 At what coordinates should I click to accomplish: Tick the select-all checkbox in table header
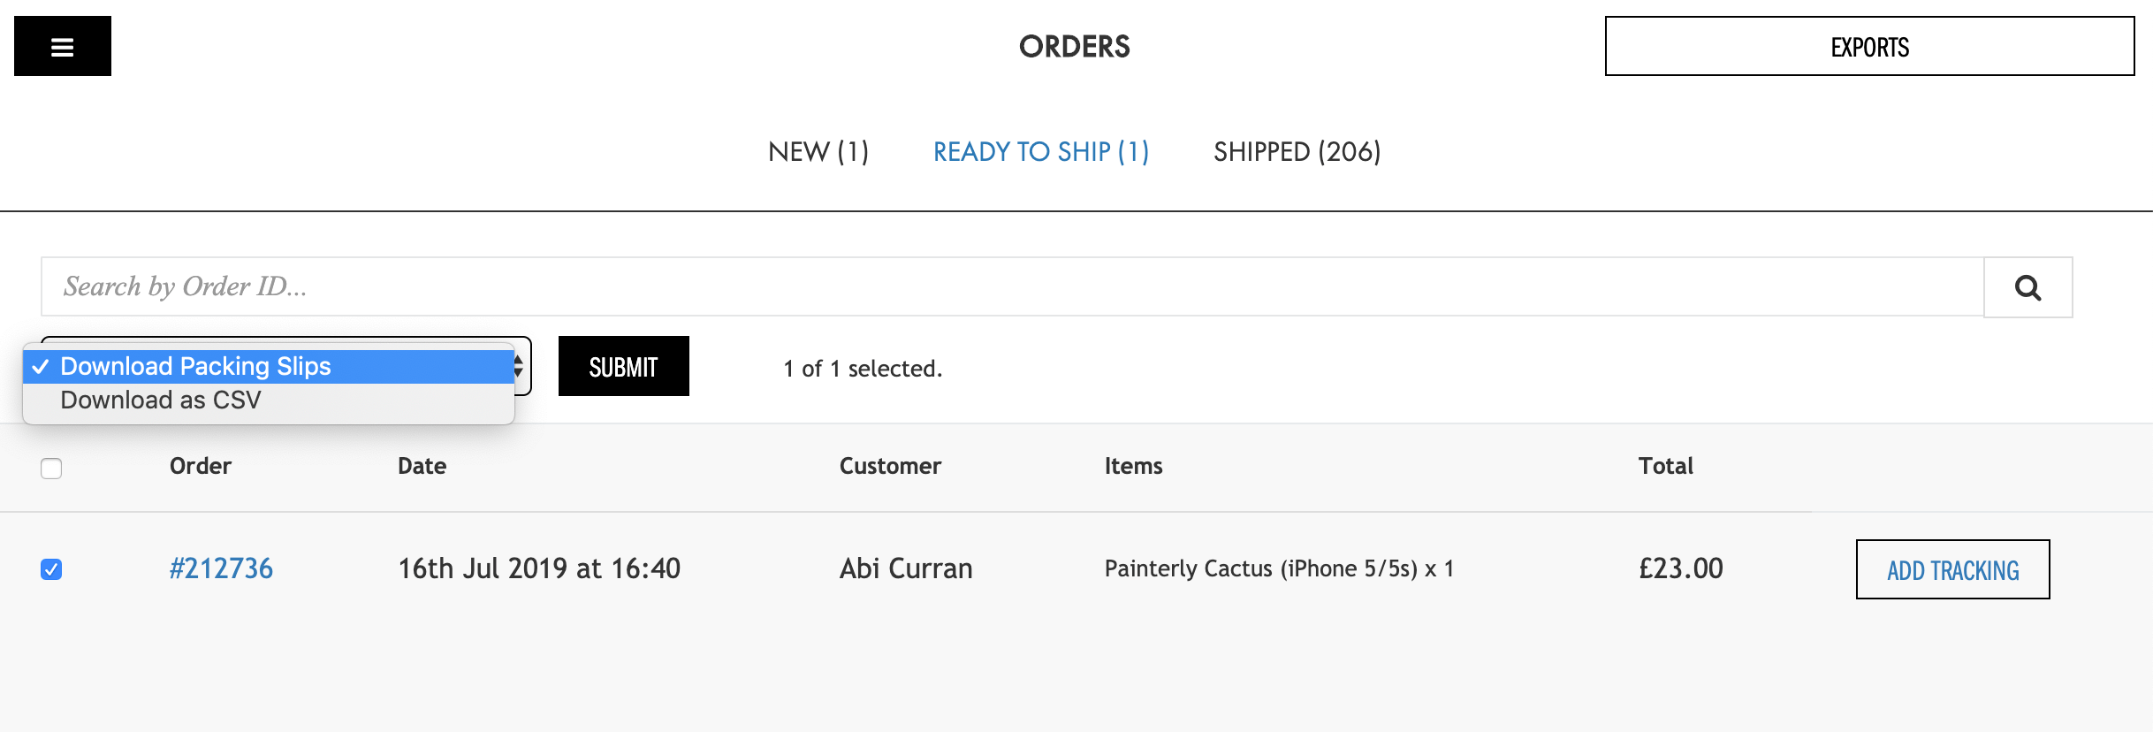[x=51, y=469]
